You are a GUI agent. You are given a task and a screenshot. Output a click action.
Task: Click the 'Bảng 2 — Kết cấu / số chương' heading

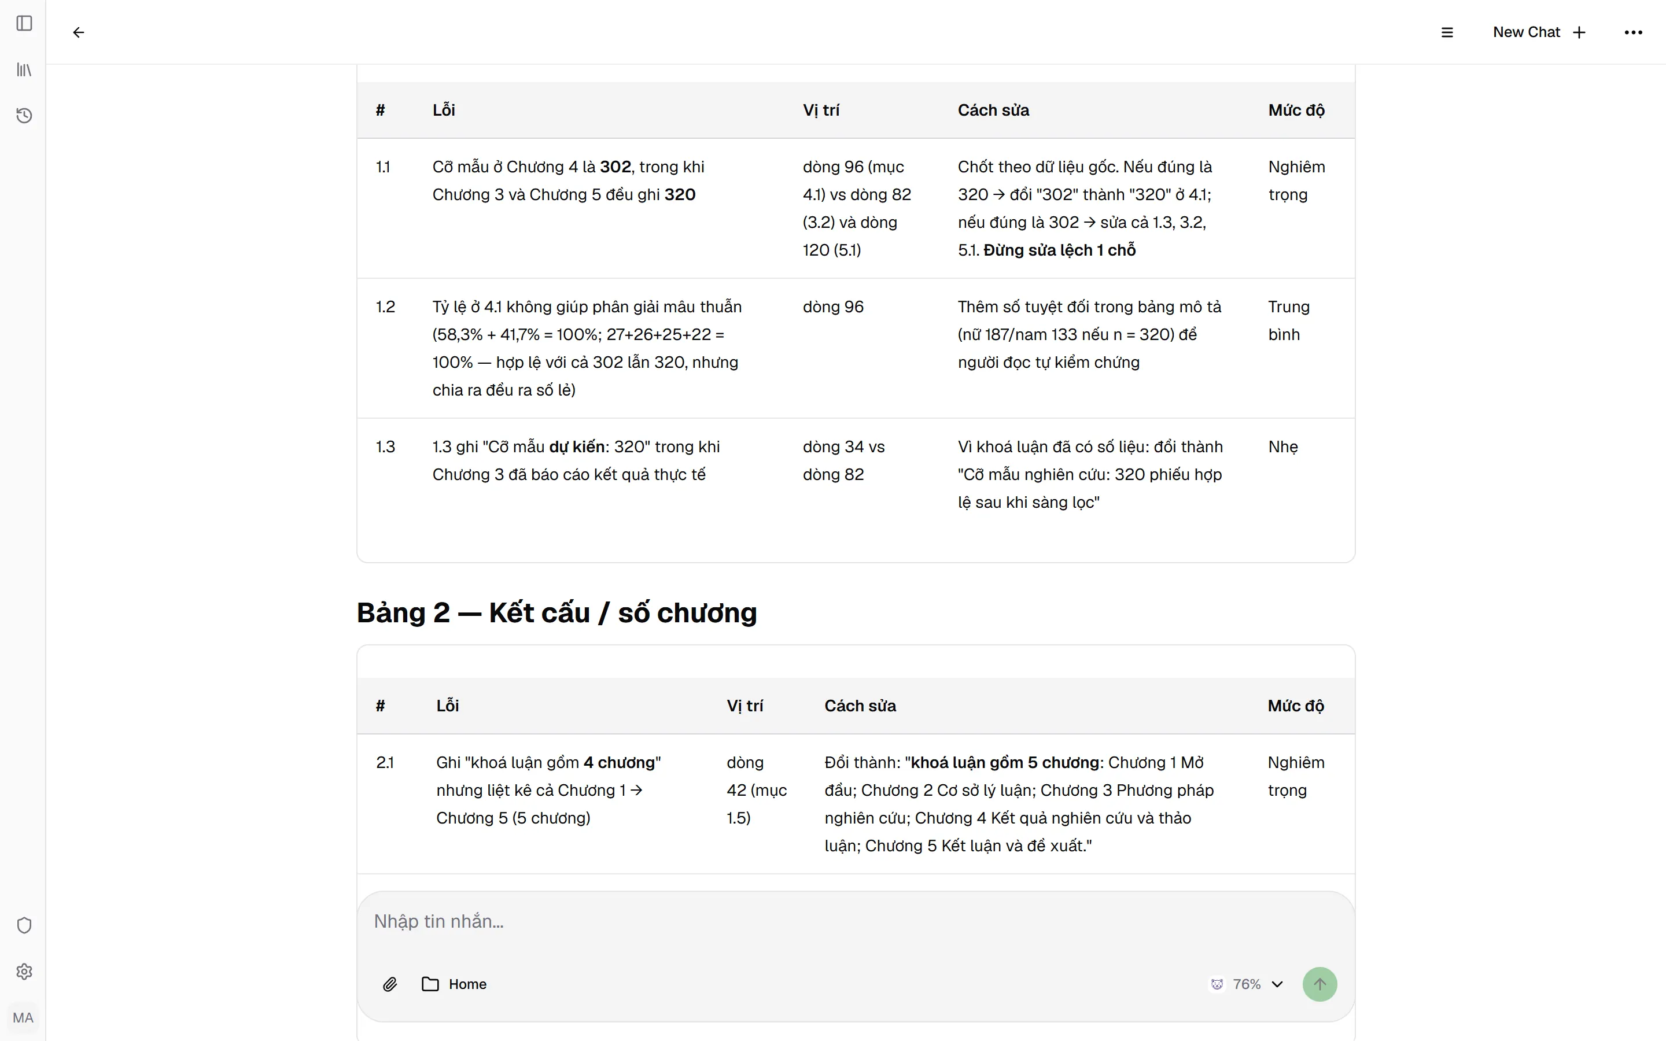[x=556, y=613]
